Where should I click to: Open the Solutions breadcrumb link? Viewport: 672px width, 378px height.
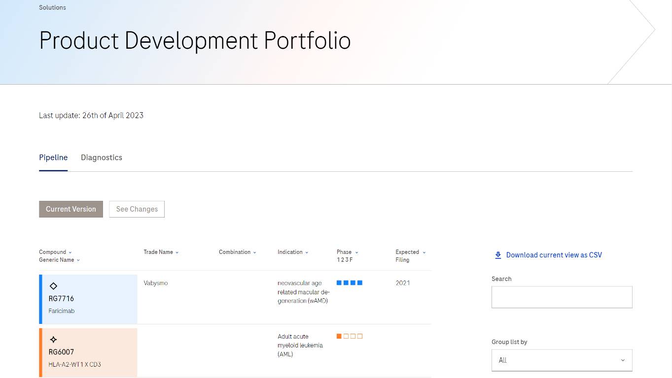coord(52,7)
